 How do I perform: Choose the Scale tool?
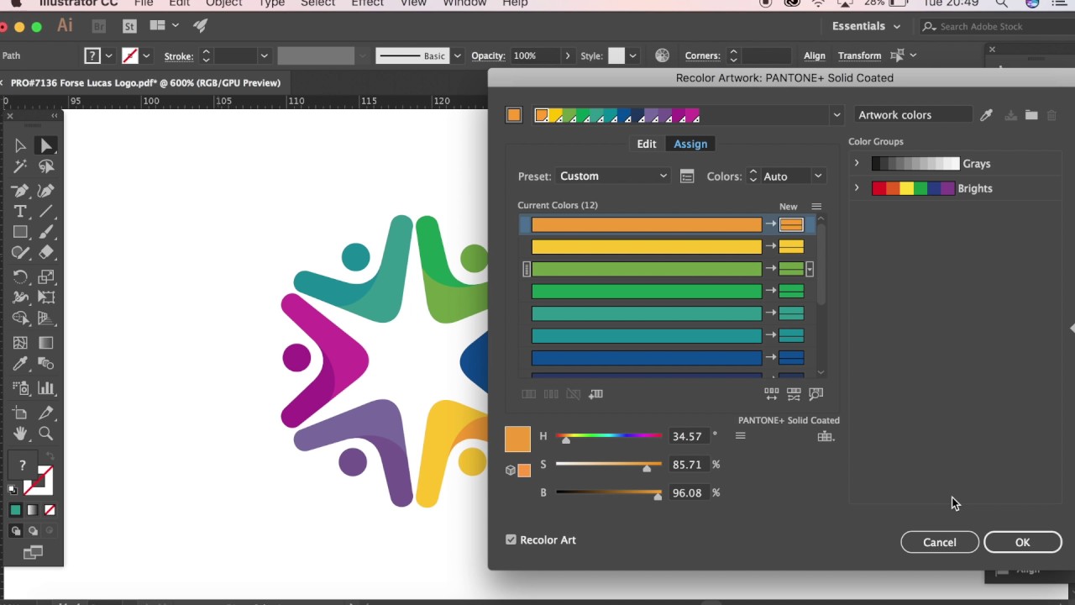46,276
